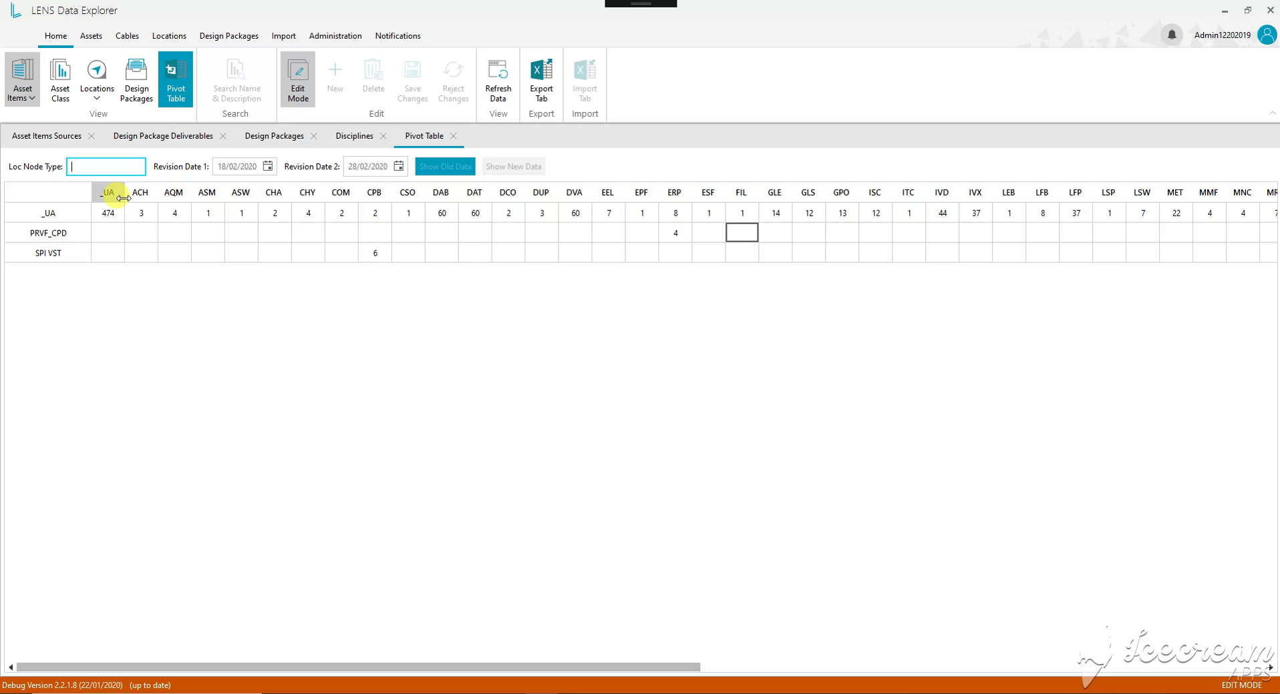Open the Asset Items ribbon button
This screenshot has width=1280, height=694.
(x=22, y=79)
